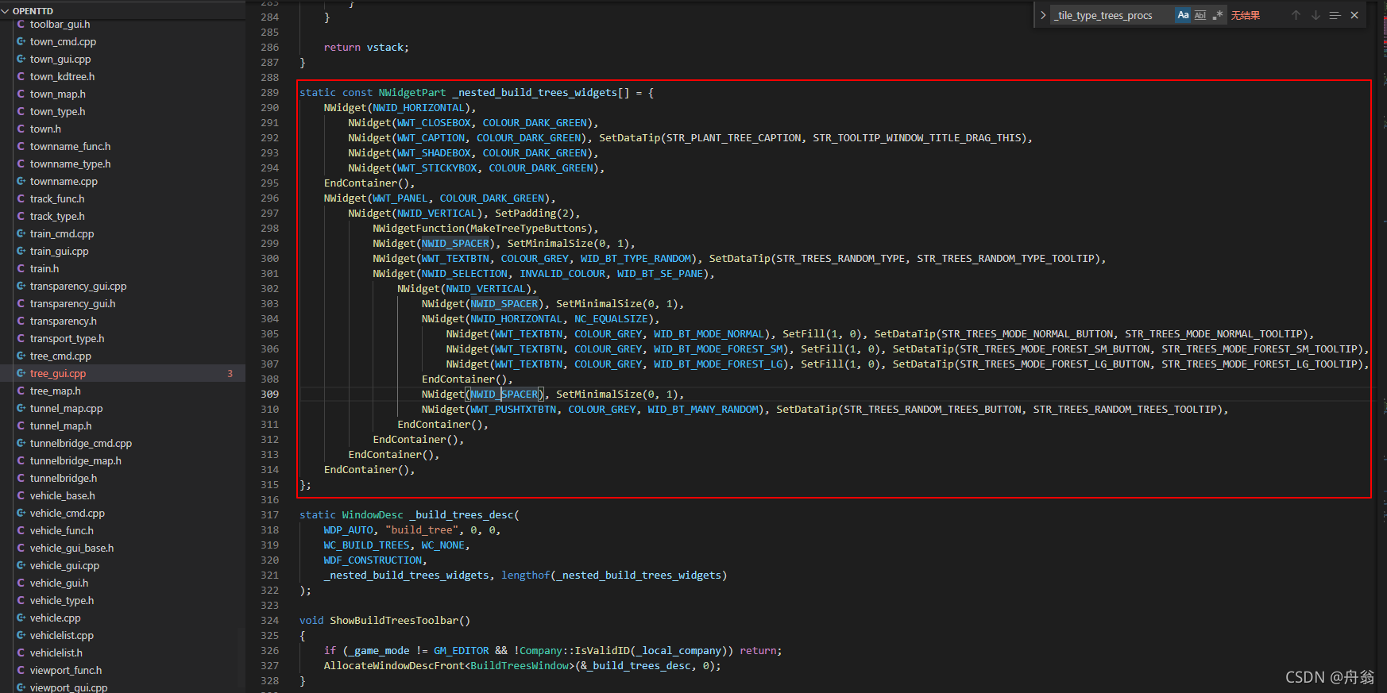Click BuildTreesWindow on line 327
This screenshot has height=693, width=1387.
coord(520,666)
